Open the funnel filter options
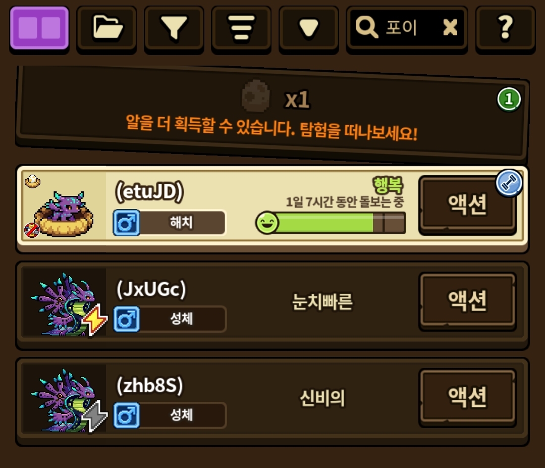This screenshot has height=468, width=545. (x=174, y=28)
